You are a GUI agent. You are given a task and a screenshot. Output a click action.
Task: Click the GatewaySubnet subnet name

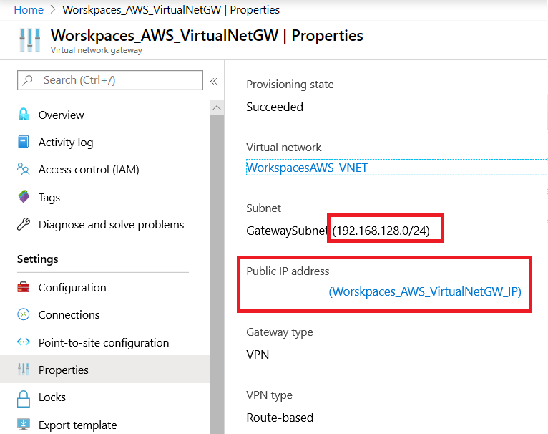click(287, 231)
